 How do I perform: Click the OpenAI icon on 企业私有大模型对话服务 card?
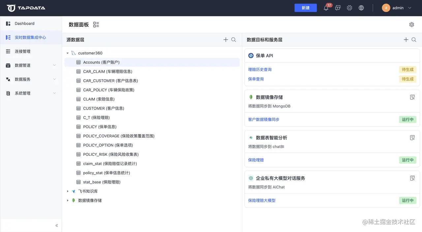[x=251, y=178]
